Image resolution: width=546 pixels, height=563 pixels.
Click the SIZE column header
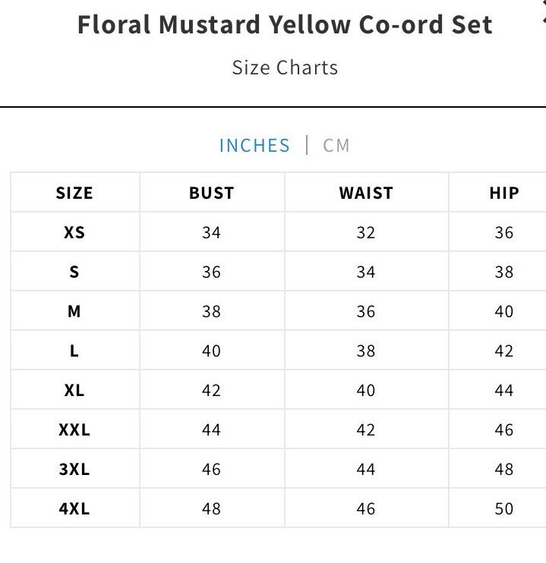click(74, 193)
